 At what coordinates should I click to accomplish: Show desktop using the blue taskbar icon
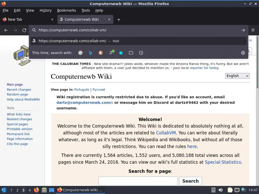[x=52, y=190]
